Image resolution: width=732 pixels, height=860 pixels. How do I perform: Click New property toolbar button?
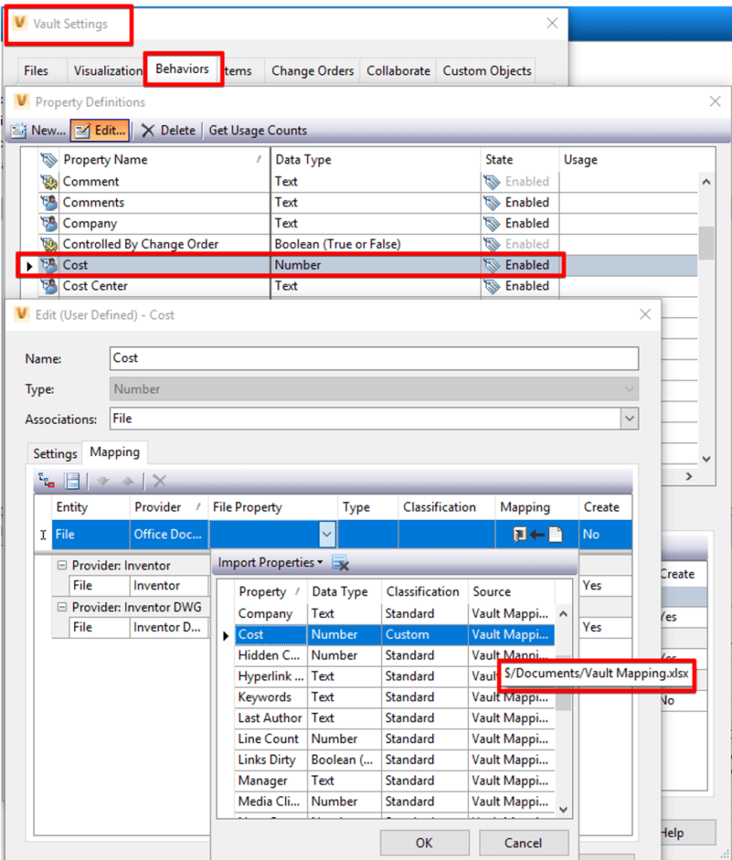[38, 130]
